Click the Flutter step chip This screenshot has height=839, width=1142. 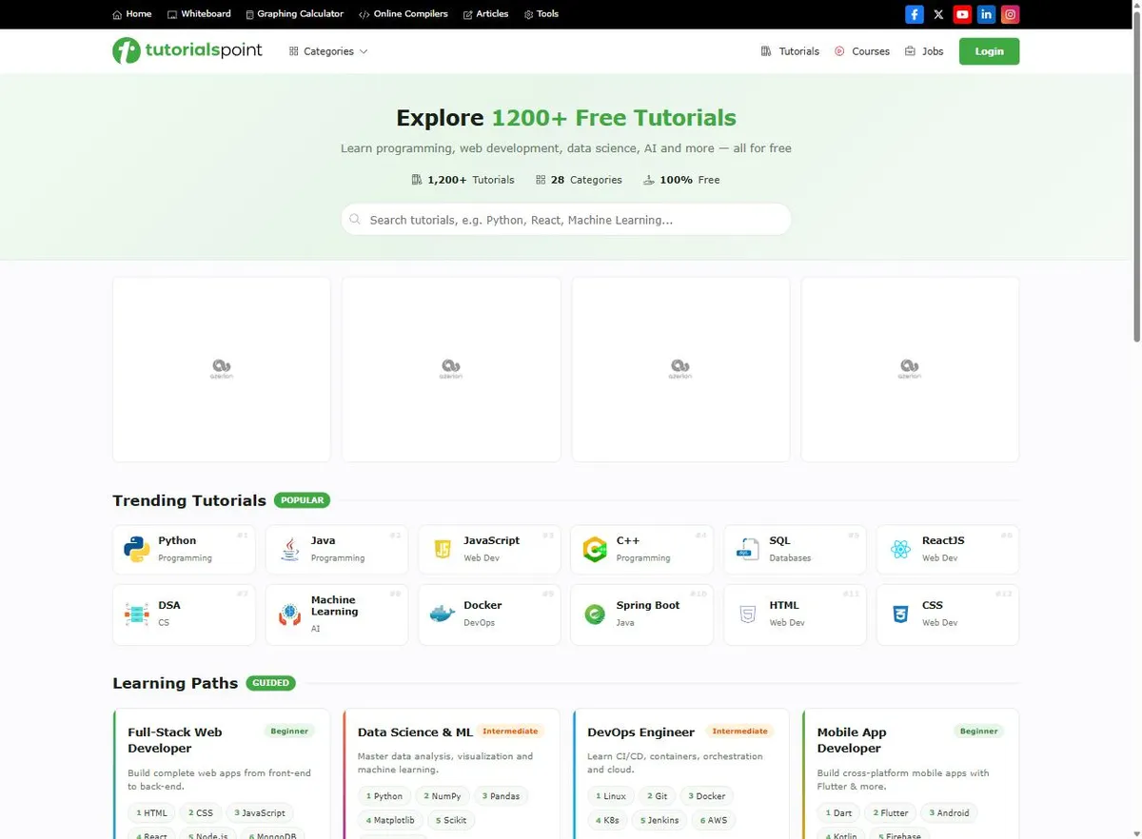(x=891, y=813)
